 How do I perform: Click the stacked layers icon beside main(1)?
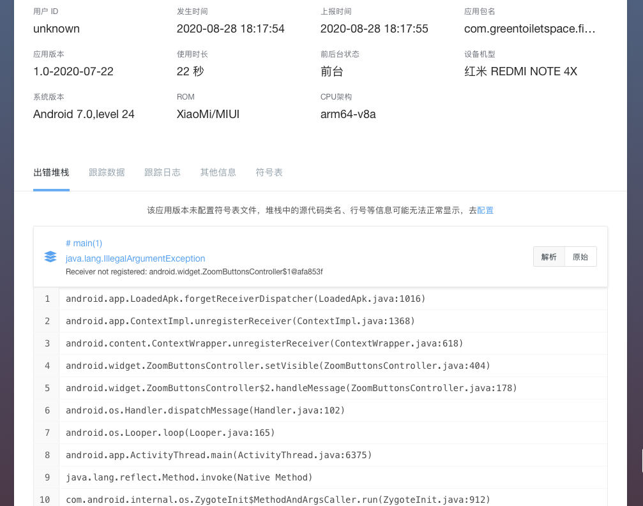[x=50, y=257]
